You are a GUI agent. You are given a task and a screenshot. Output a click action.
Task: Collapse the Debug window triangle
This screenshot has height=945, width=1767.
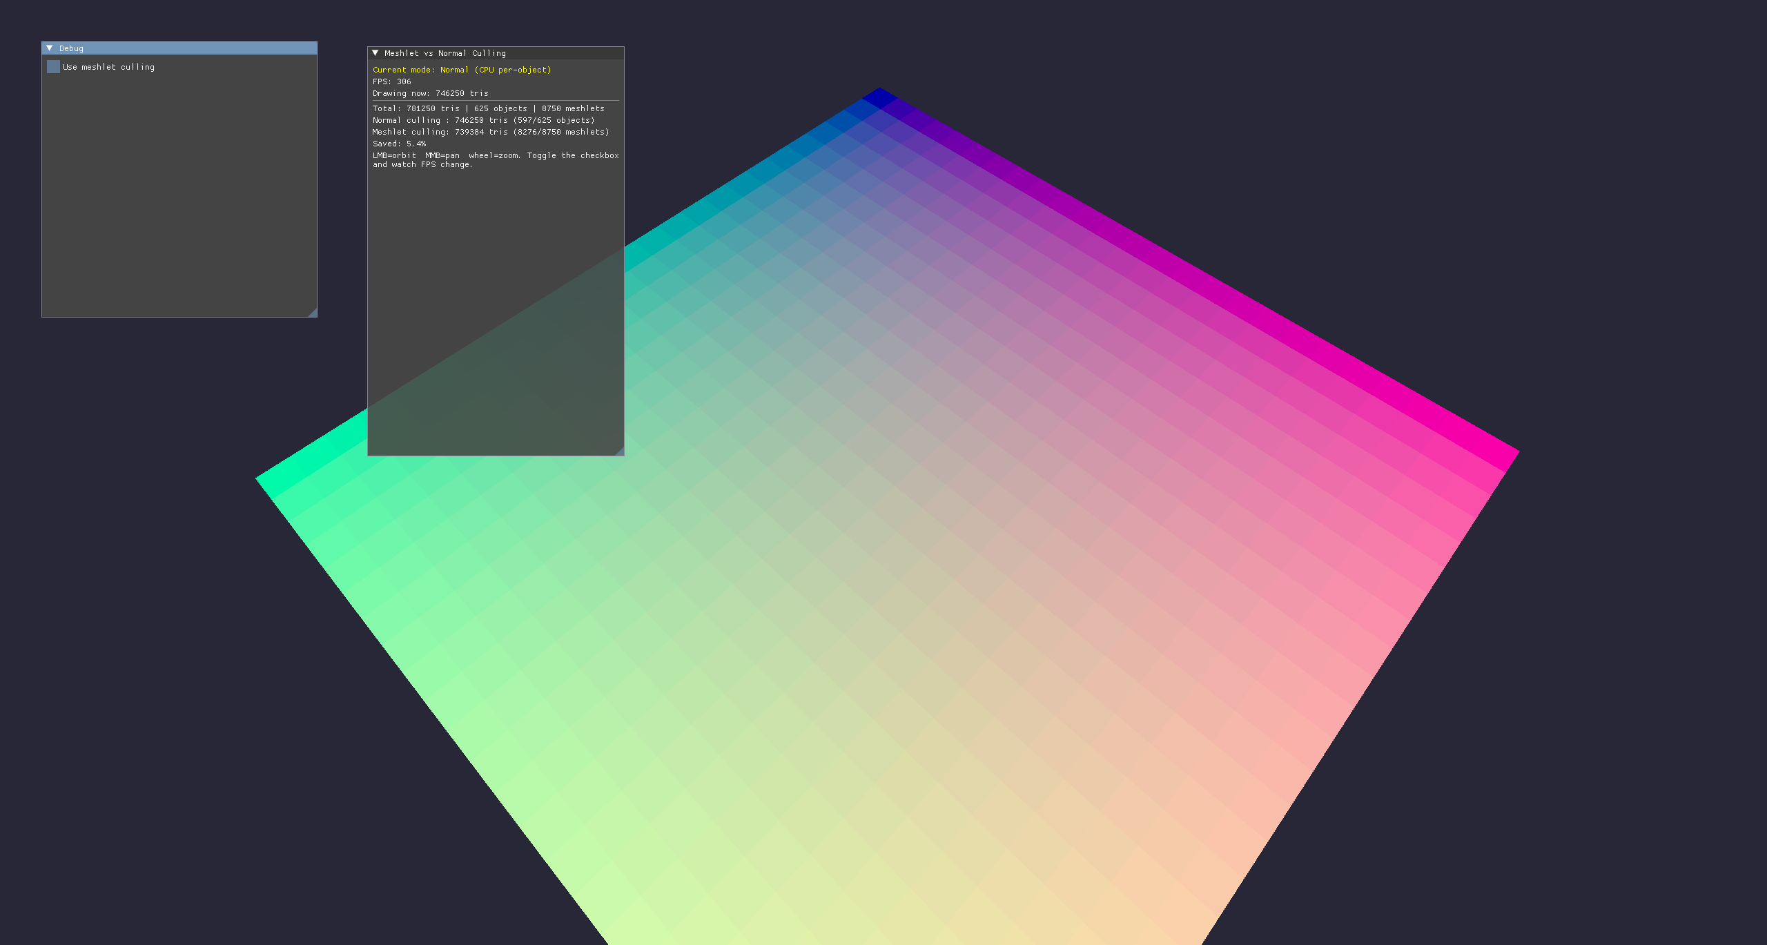point(50,48)
